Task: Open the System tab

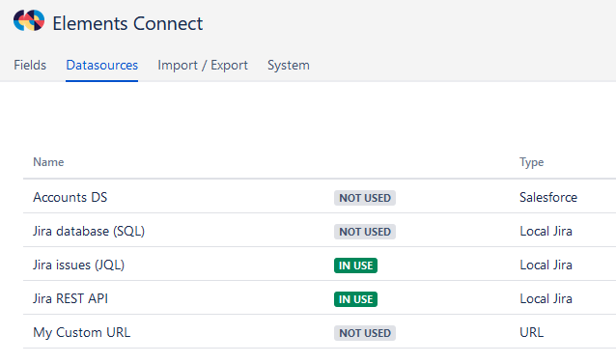Action: (x=289, y=66)
